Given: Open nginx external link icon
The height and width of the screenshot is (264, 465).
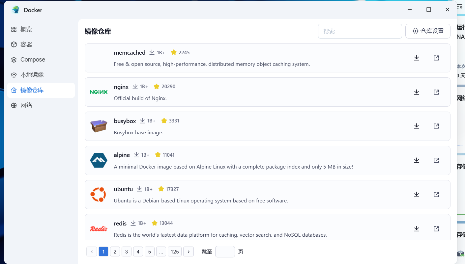Looking at the screenshot, I should tap(436, 92).
